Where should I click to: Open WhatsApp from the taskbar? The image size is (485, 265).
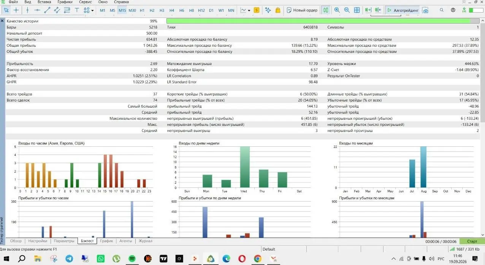click(x=101, y=259)
